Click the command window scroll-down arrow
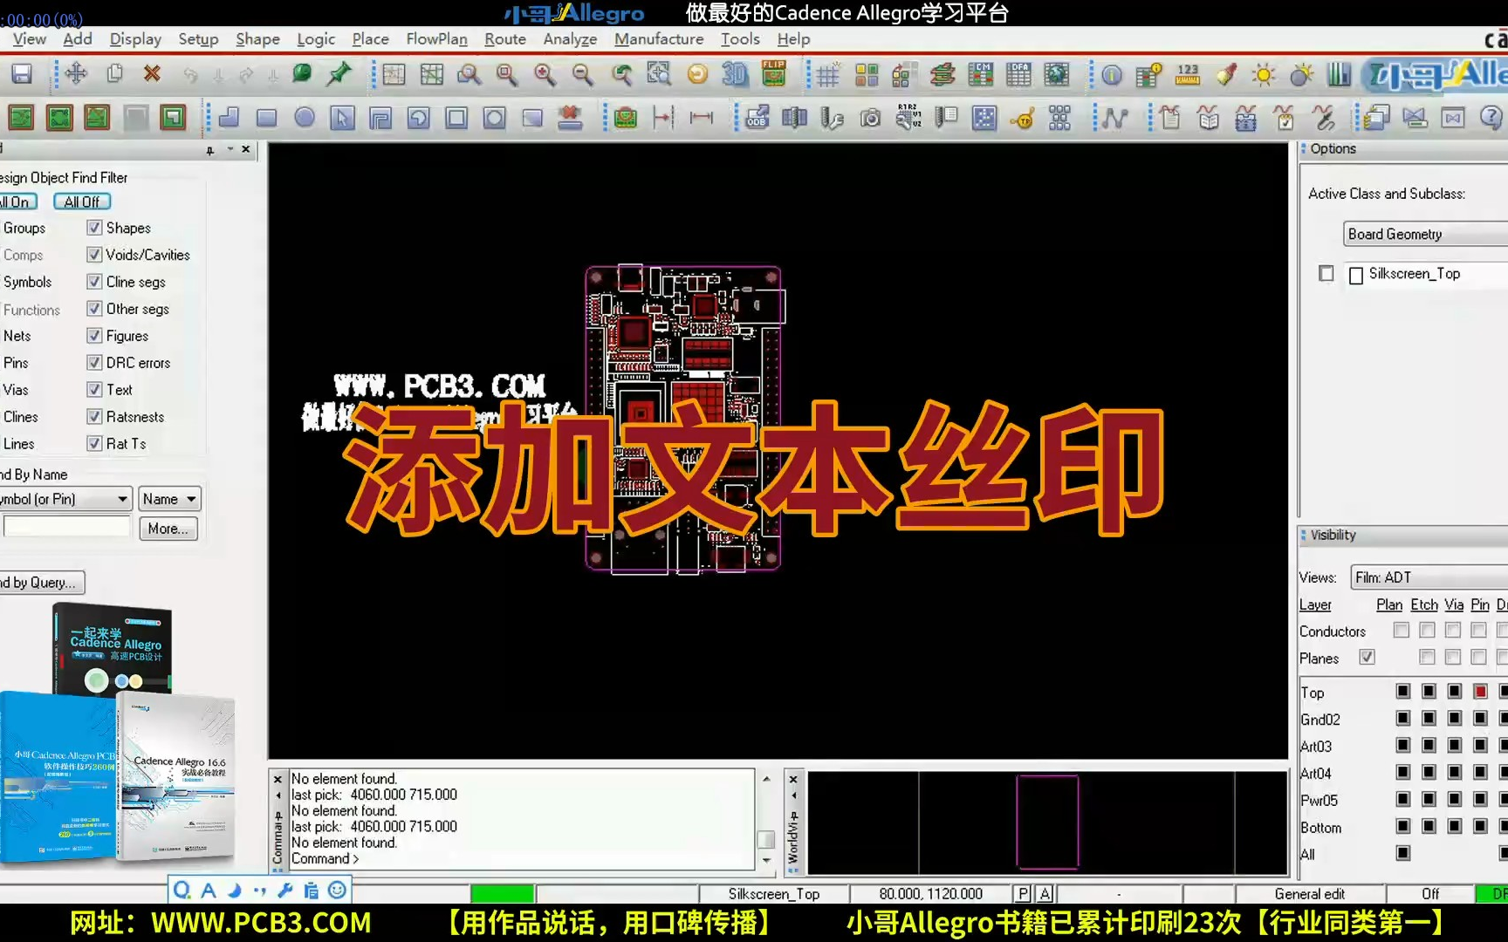Screen dimensions: 1508x942 pyautogui.click(x=766, y=860)
